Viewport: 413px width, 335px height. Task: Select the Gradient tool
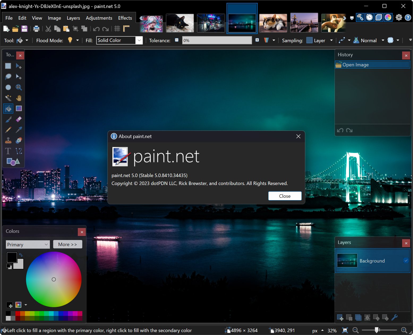tap(19, 108)
